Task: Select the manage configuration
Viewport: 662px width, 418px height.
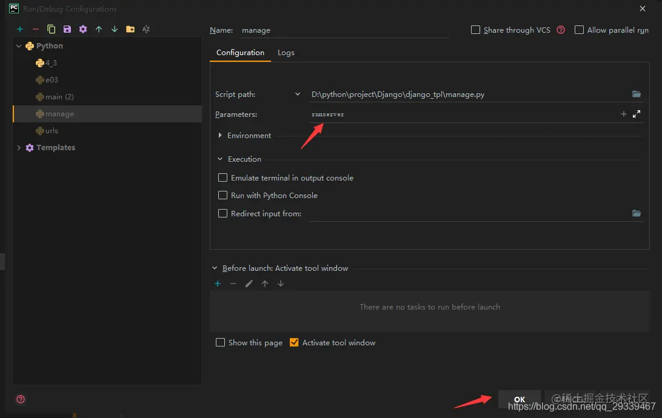Action: click(108, 114)
